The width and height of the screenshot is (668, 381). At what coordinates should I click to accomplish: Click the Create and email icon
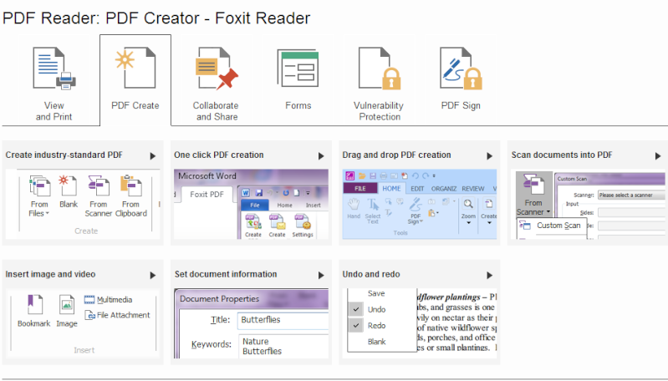[x=277, y=226]
